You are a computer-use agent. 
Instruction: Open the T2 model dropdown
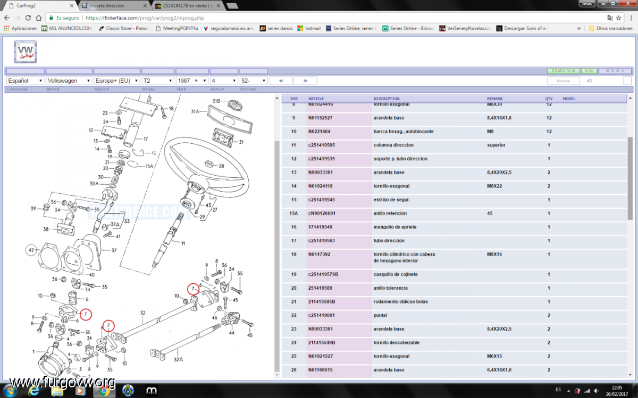coord(158,81)
